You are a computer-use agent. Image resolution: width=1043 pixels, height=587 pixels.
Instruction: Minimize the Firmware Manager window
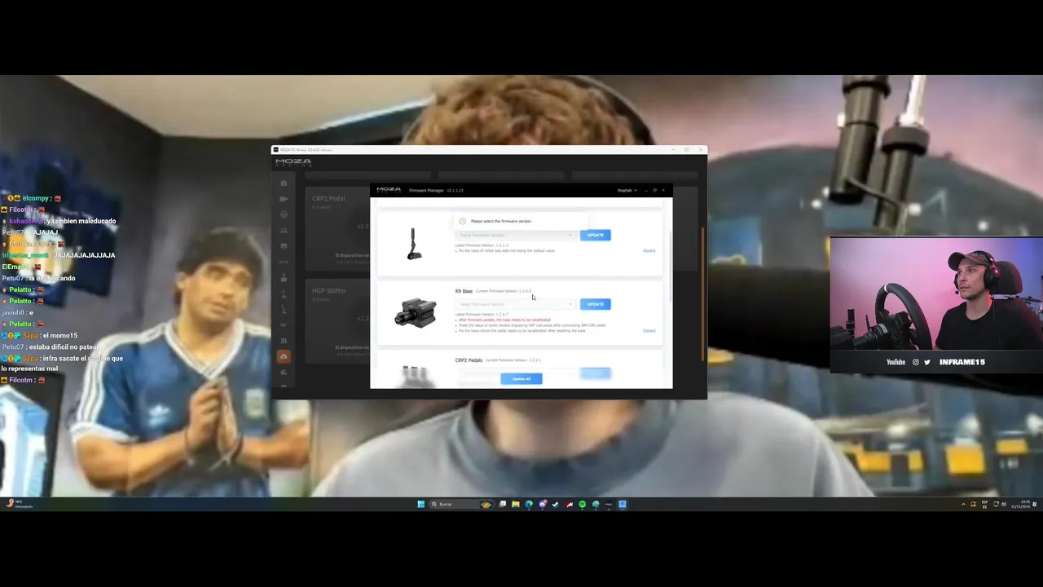pos(645,190)
